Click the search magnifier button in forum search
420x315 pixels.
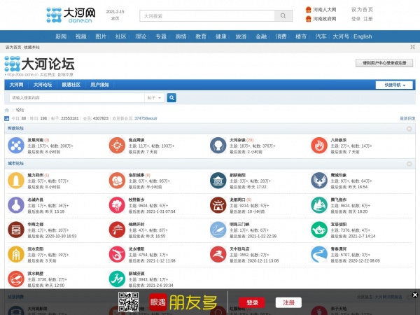tap(171, 98)
